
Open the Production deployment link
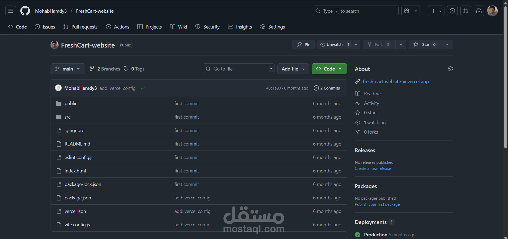tap(375, 235)
